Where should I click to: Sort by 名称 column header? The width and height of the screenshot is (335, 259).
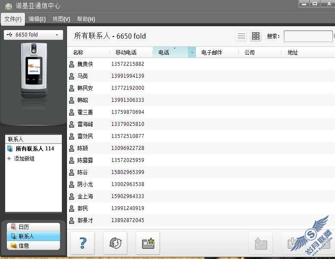point(88,52)
